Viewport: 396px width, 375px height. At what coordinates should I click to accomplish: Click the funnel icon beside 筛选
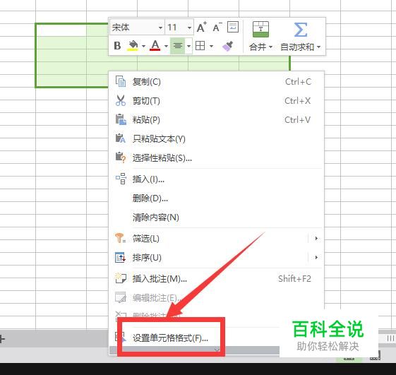tap(120, 238)
